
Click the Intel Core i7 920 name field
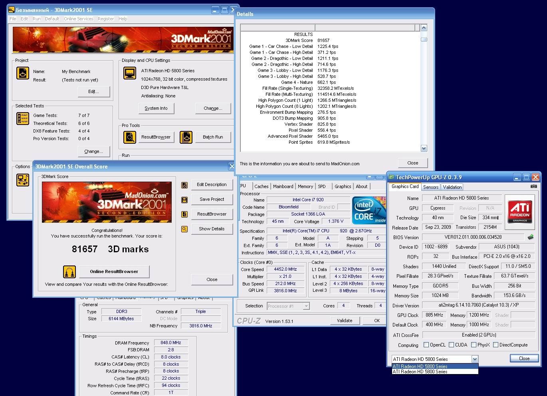pos(308,200)
